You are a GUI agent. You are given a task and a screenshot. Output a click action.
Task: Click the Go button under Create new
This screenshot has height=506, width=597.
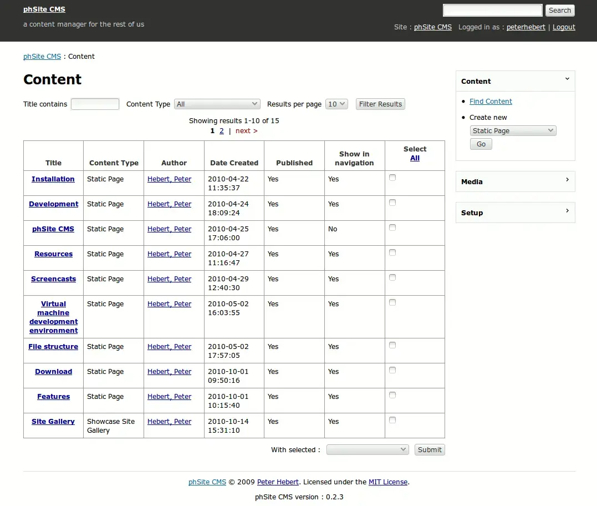(x=481, y=144)
